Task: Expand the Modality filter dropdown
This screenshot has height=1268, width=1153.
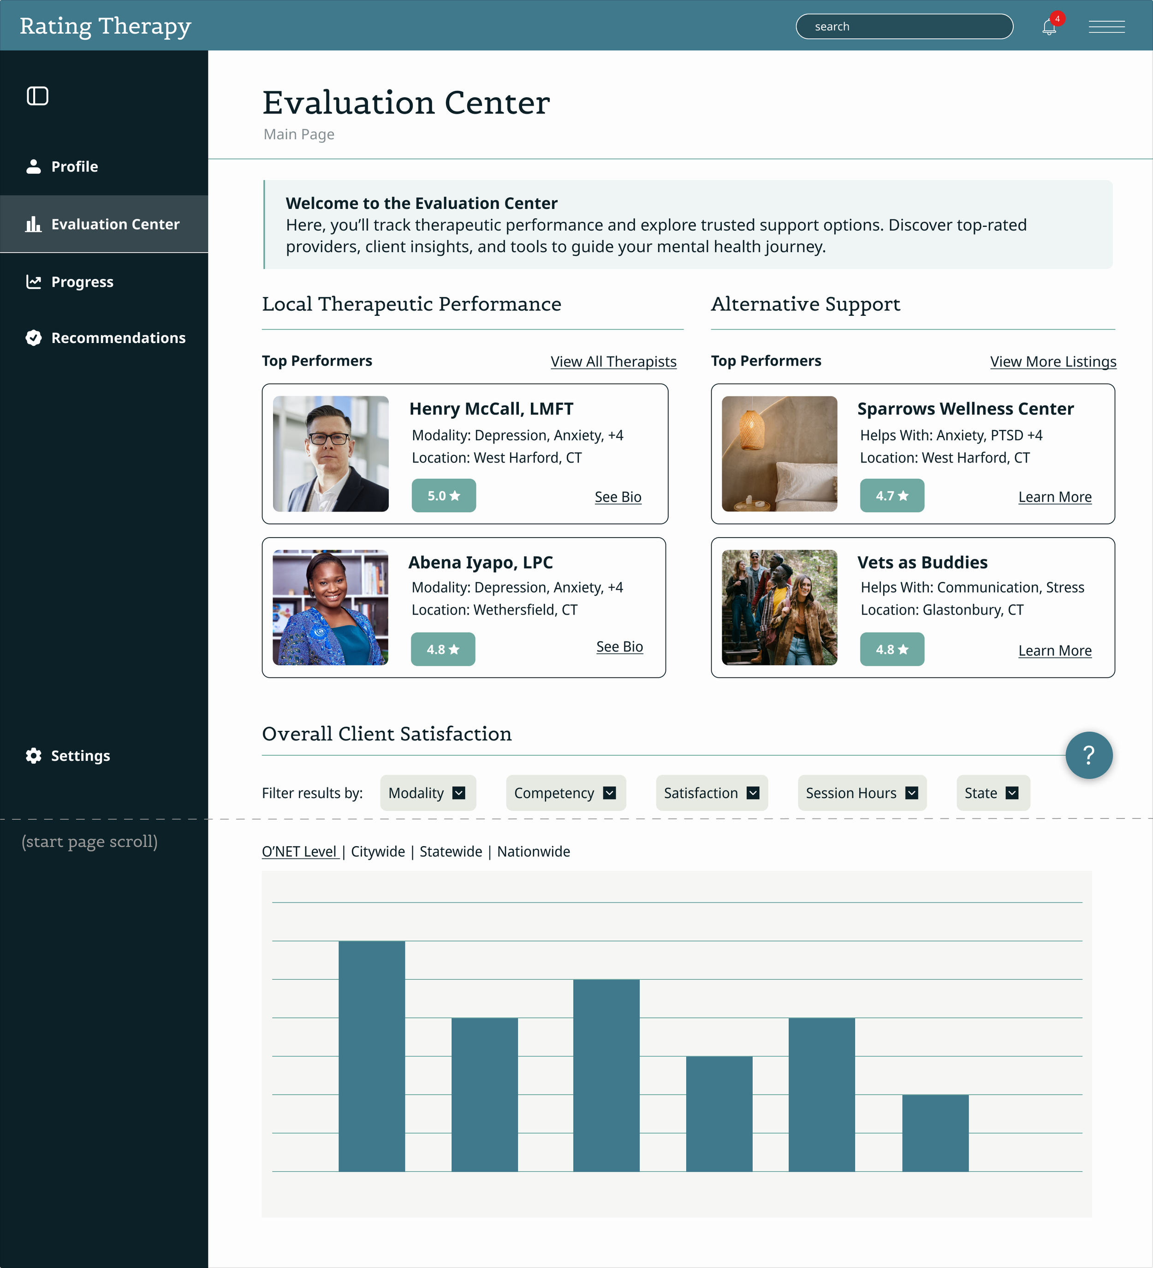Action: point(428,793)
